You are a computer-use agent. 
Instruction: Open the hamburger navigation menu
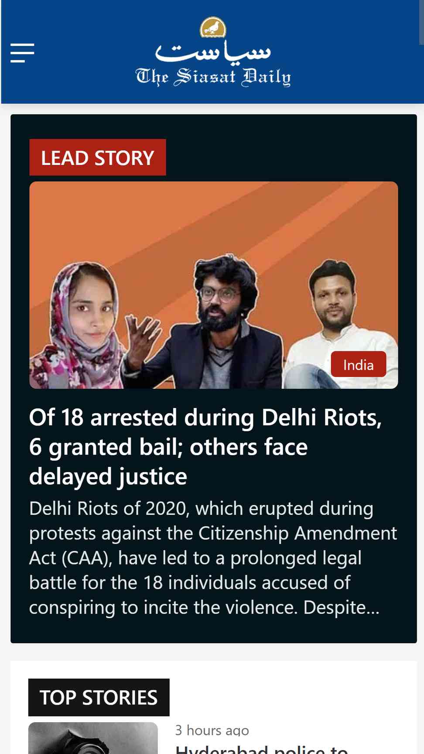coord(22,53)
